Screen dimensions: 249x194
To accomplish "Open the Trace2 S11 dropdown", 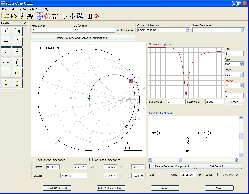I will tap(241, 85).
